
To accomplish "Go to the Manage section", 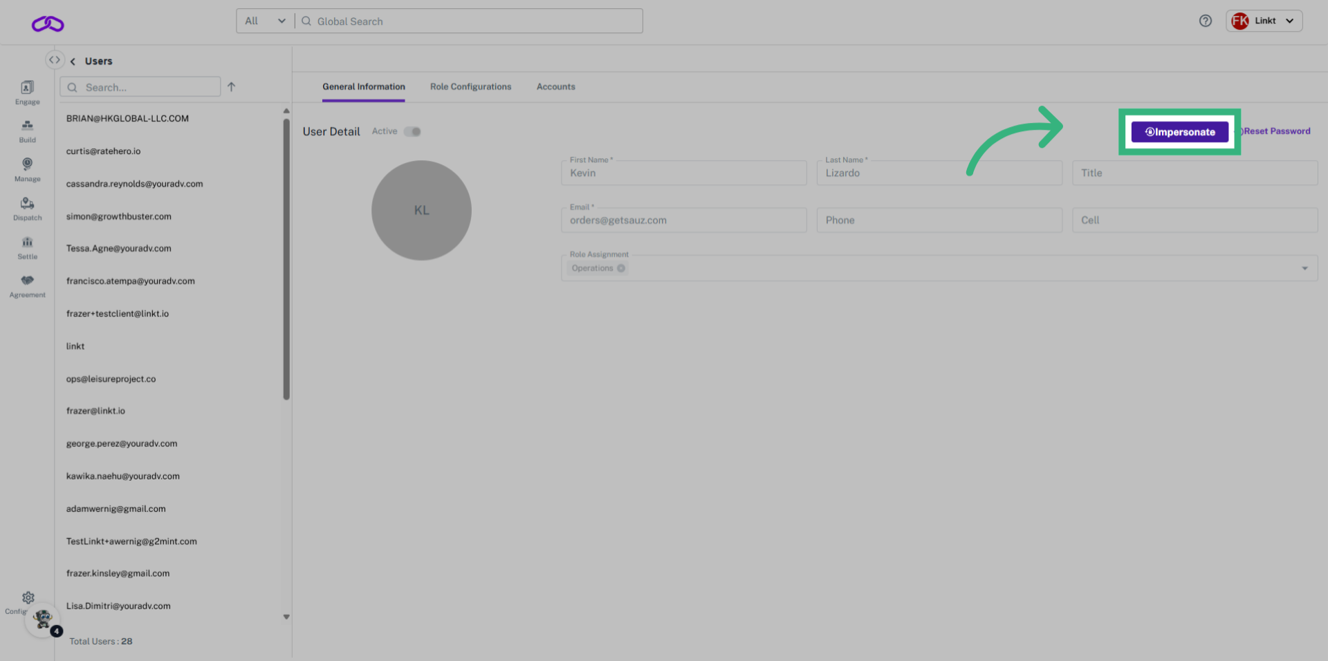I will (x=27, y=169).
